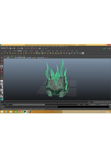Toggle select by component type mode
Screen dimensions: 111x157
pyautogui.click(x=22, y=48)
